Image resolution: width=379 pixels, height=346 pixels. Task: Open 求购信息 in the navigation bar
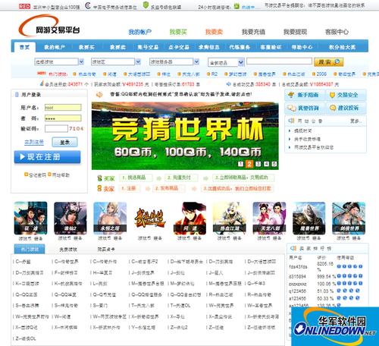click(209, 47)
